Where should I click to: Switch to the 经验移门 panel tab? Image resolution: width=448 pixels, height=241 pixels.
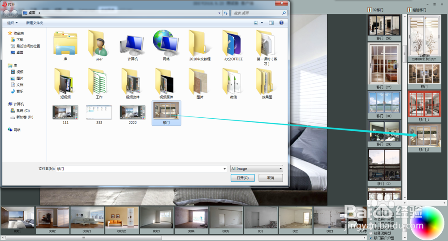point(417,10)
